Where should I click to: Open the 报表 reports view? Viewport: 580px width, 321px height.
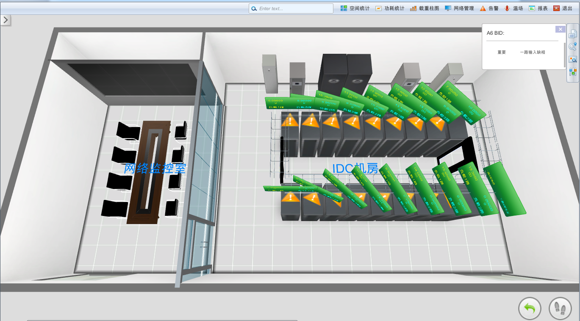coord(538,8)
